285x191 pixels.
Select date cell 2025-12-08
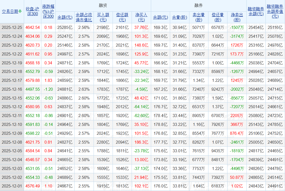pyautogui.click(x=12, y=142)
